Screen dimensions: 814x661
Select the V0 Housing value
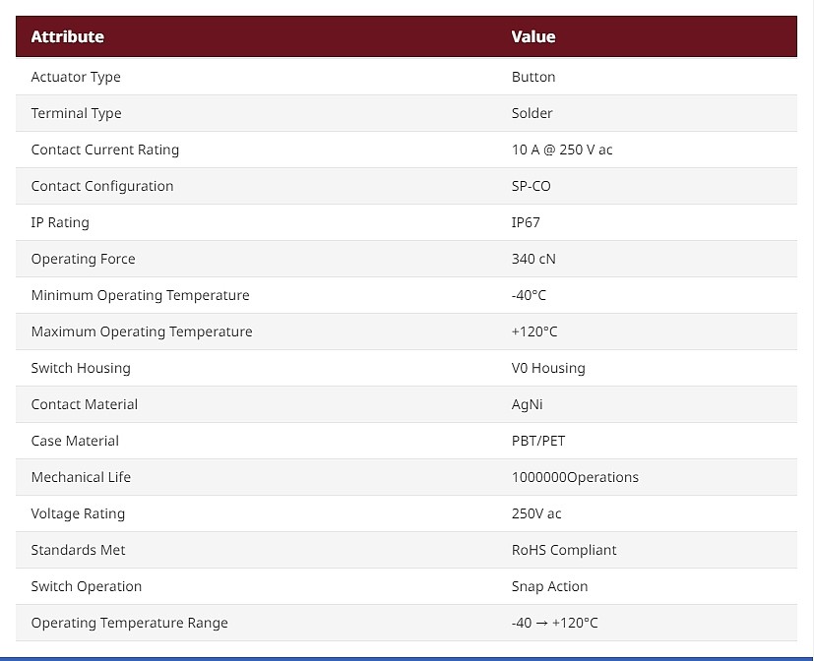[x=548, y=369]
